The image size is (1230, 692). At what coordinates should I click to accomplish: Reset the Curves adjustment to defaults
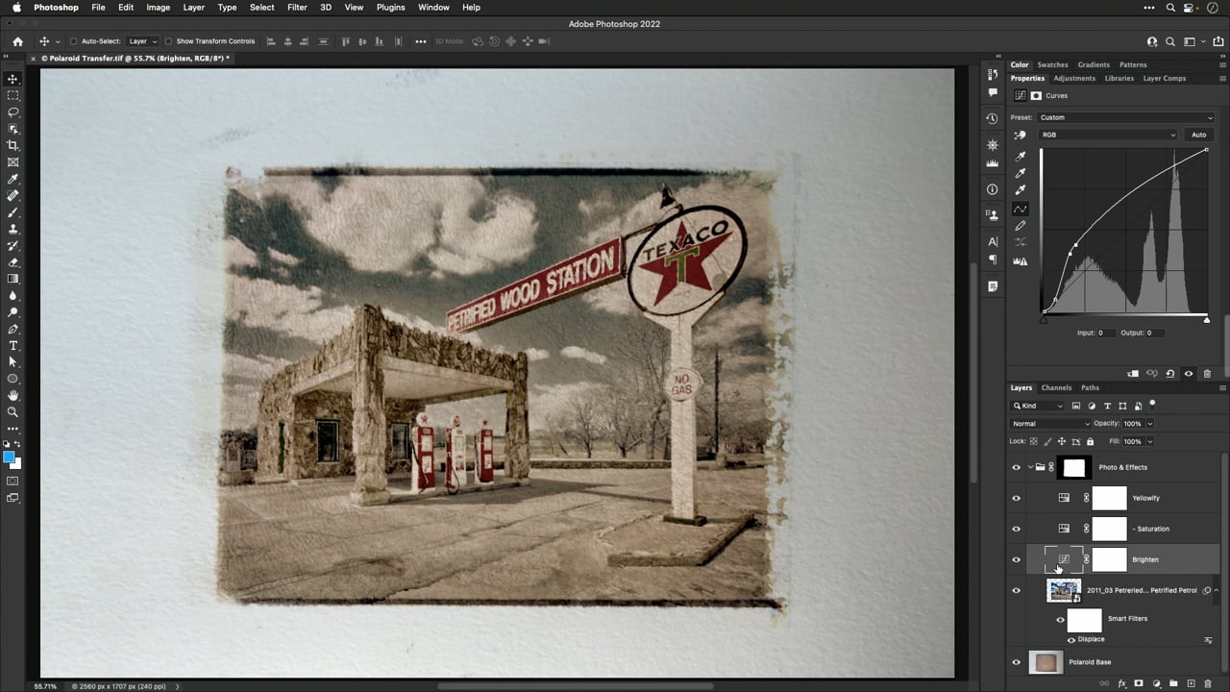tap(1169, 374)
